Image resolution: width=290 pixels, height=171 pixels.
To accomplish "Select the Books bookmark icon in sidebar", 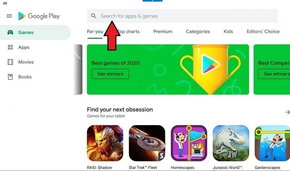I will tap(11, 77).
